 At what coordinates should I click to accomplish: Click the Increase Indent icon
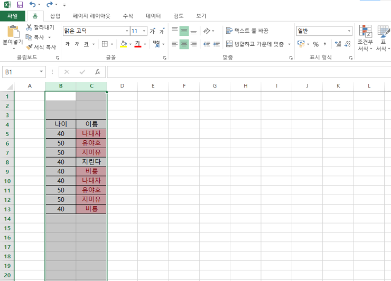pyautogui.click(x=216, y=44)
